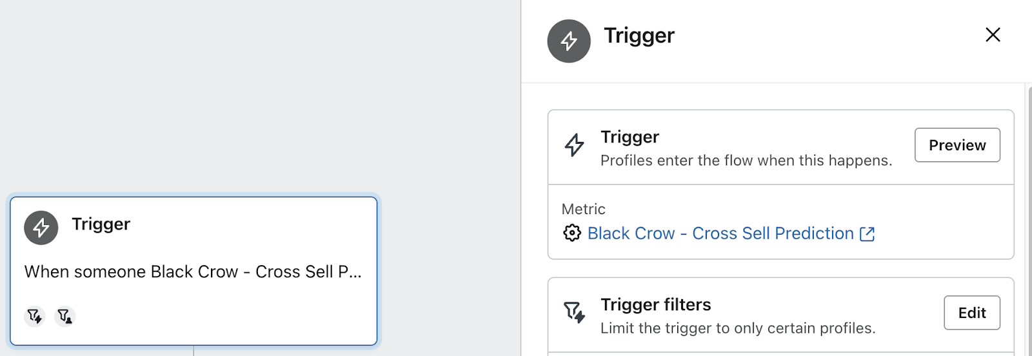
Task: Click the profile filter funnel badge on the card
Action: (x=64, y=316)
